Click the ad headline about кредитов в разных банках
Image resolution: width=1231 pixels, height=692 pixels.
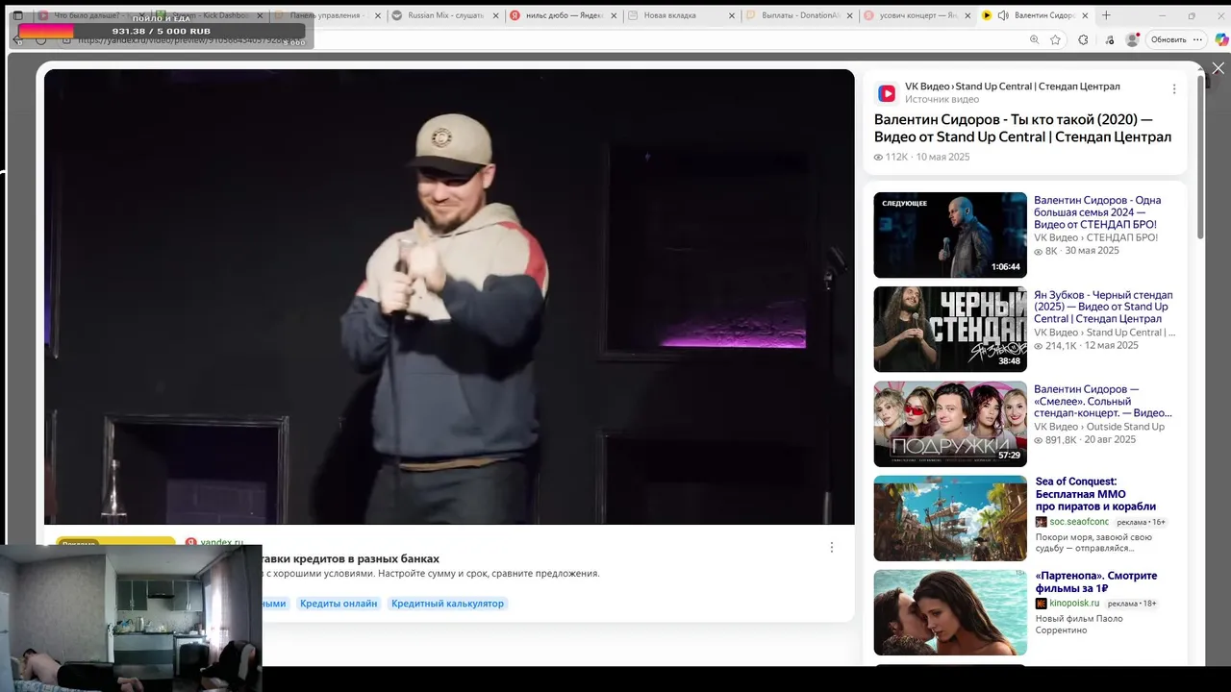(x=351, y=558)
